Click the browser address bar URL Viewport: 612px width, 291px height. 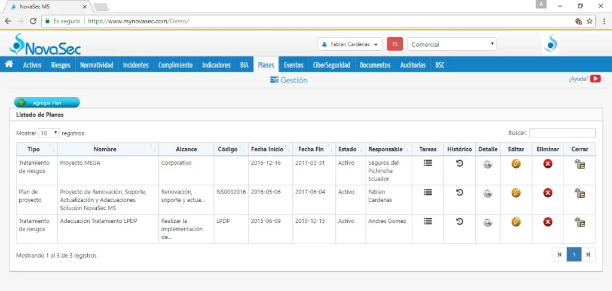coord(138,22)
